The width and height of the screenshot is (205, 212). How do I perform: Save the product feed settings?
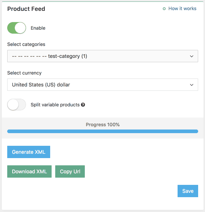[x=188, y=191]
